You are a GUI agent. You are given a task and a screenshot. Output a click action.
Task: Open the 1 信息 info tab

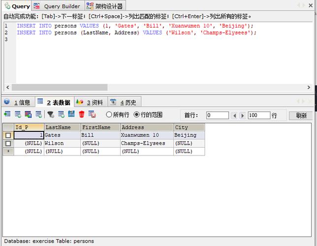[18, 102]
